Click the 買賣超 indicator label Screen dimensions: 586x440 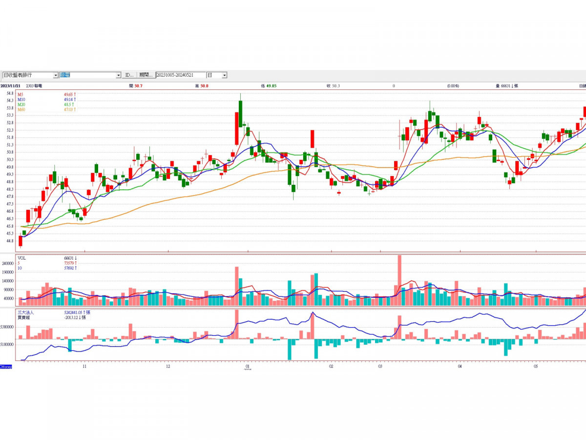[x=22, y=317]
